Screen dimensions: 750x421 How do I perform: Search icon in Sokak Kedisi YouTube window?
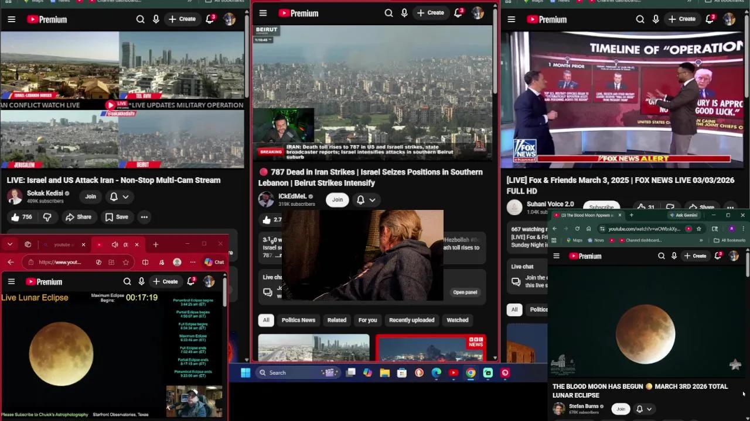coord(141,19)
